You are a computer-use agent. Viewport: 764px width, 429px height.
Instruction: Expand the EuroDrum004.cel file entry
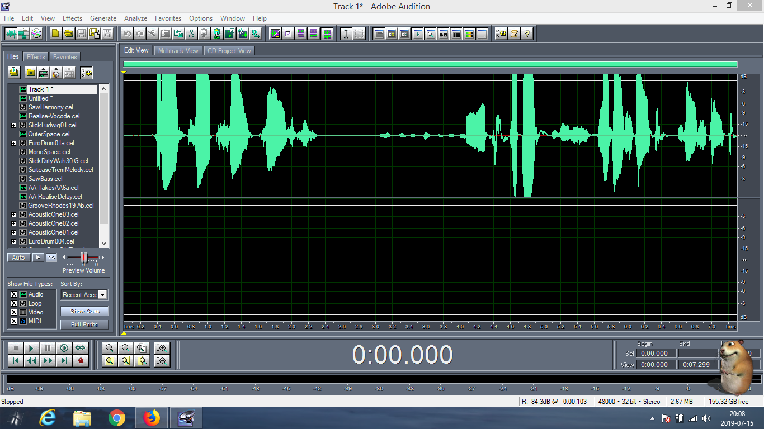coord(13,241)
